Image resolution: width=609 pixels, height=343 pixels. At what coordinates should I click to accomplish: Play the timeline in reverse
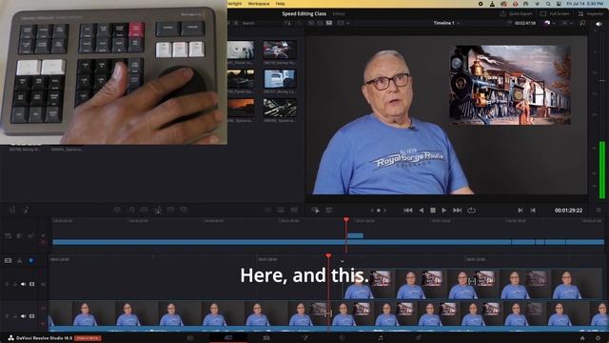tap(422, 211)
